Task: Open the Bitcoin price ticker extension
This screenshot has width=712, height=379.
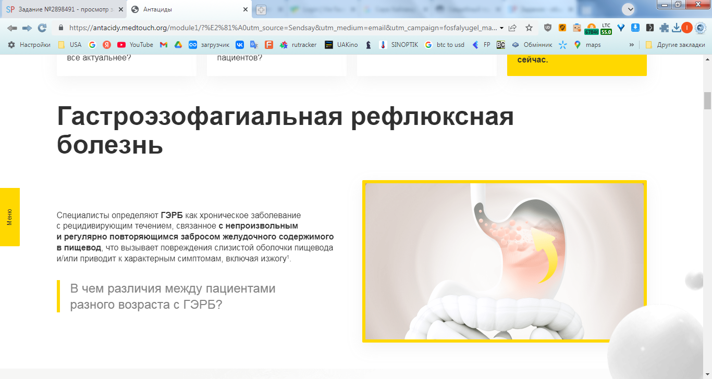Action: (x=592, y=29)
